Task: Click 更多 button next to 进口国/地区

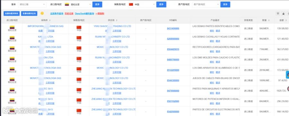Action: click(x=97, y=4)
